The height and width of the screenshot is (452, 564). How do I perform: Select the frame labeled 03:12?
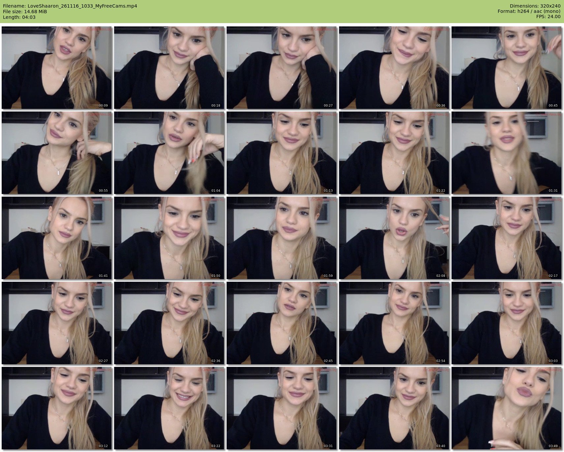57,408
